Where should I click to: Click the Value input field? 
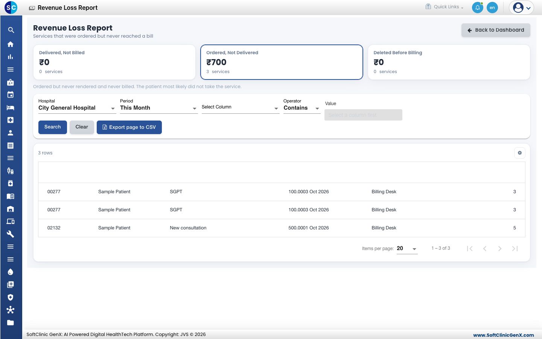tap(363, 115)
